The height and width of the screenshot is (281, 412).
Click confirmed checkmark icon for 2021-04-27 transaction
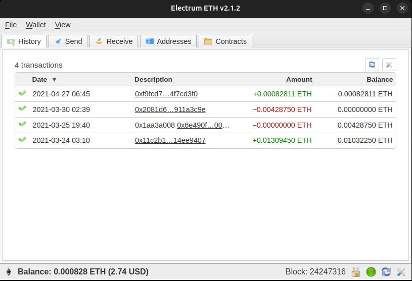[22, 93]
